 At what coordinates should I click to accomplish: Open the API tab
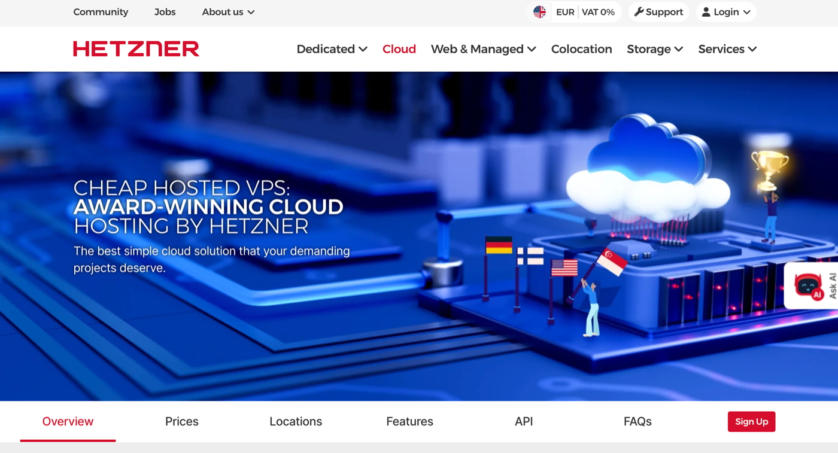tap(524, 421)
